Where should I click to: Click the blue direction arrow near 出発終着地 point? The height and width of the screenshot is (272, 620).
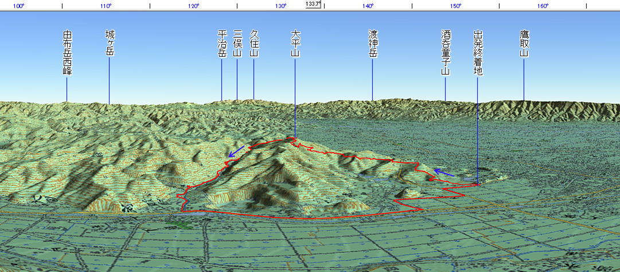[x=444, y=172]
